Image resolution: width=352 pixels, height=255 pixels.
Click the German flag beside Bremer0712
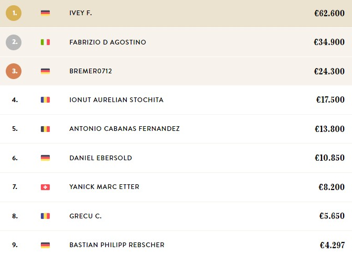tap(45, 71)
